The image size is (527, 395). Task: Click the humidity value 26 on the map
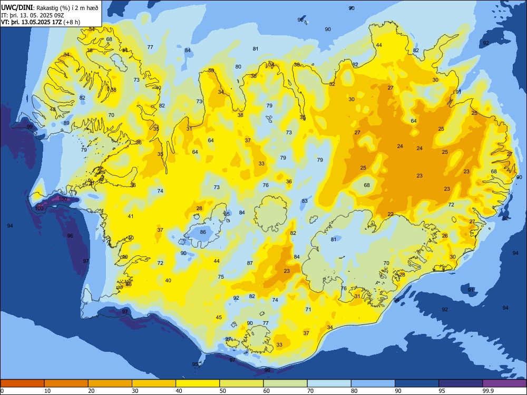(445, 235)
